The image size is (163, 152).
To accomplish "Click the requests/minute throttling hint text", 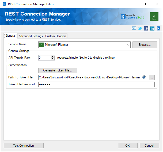I will (x=86, y=58).
